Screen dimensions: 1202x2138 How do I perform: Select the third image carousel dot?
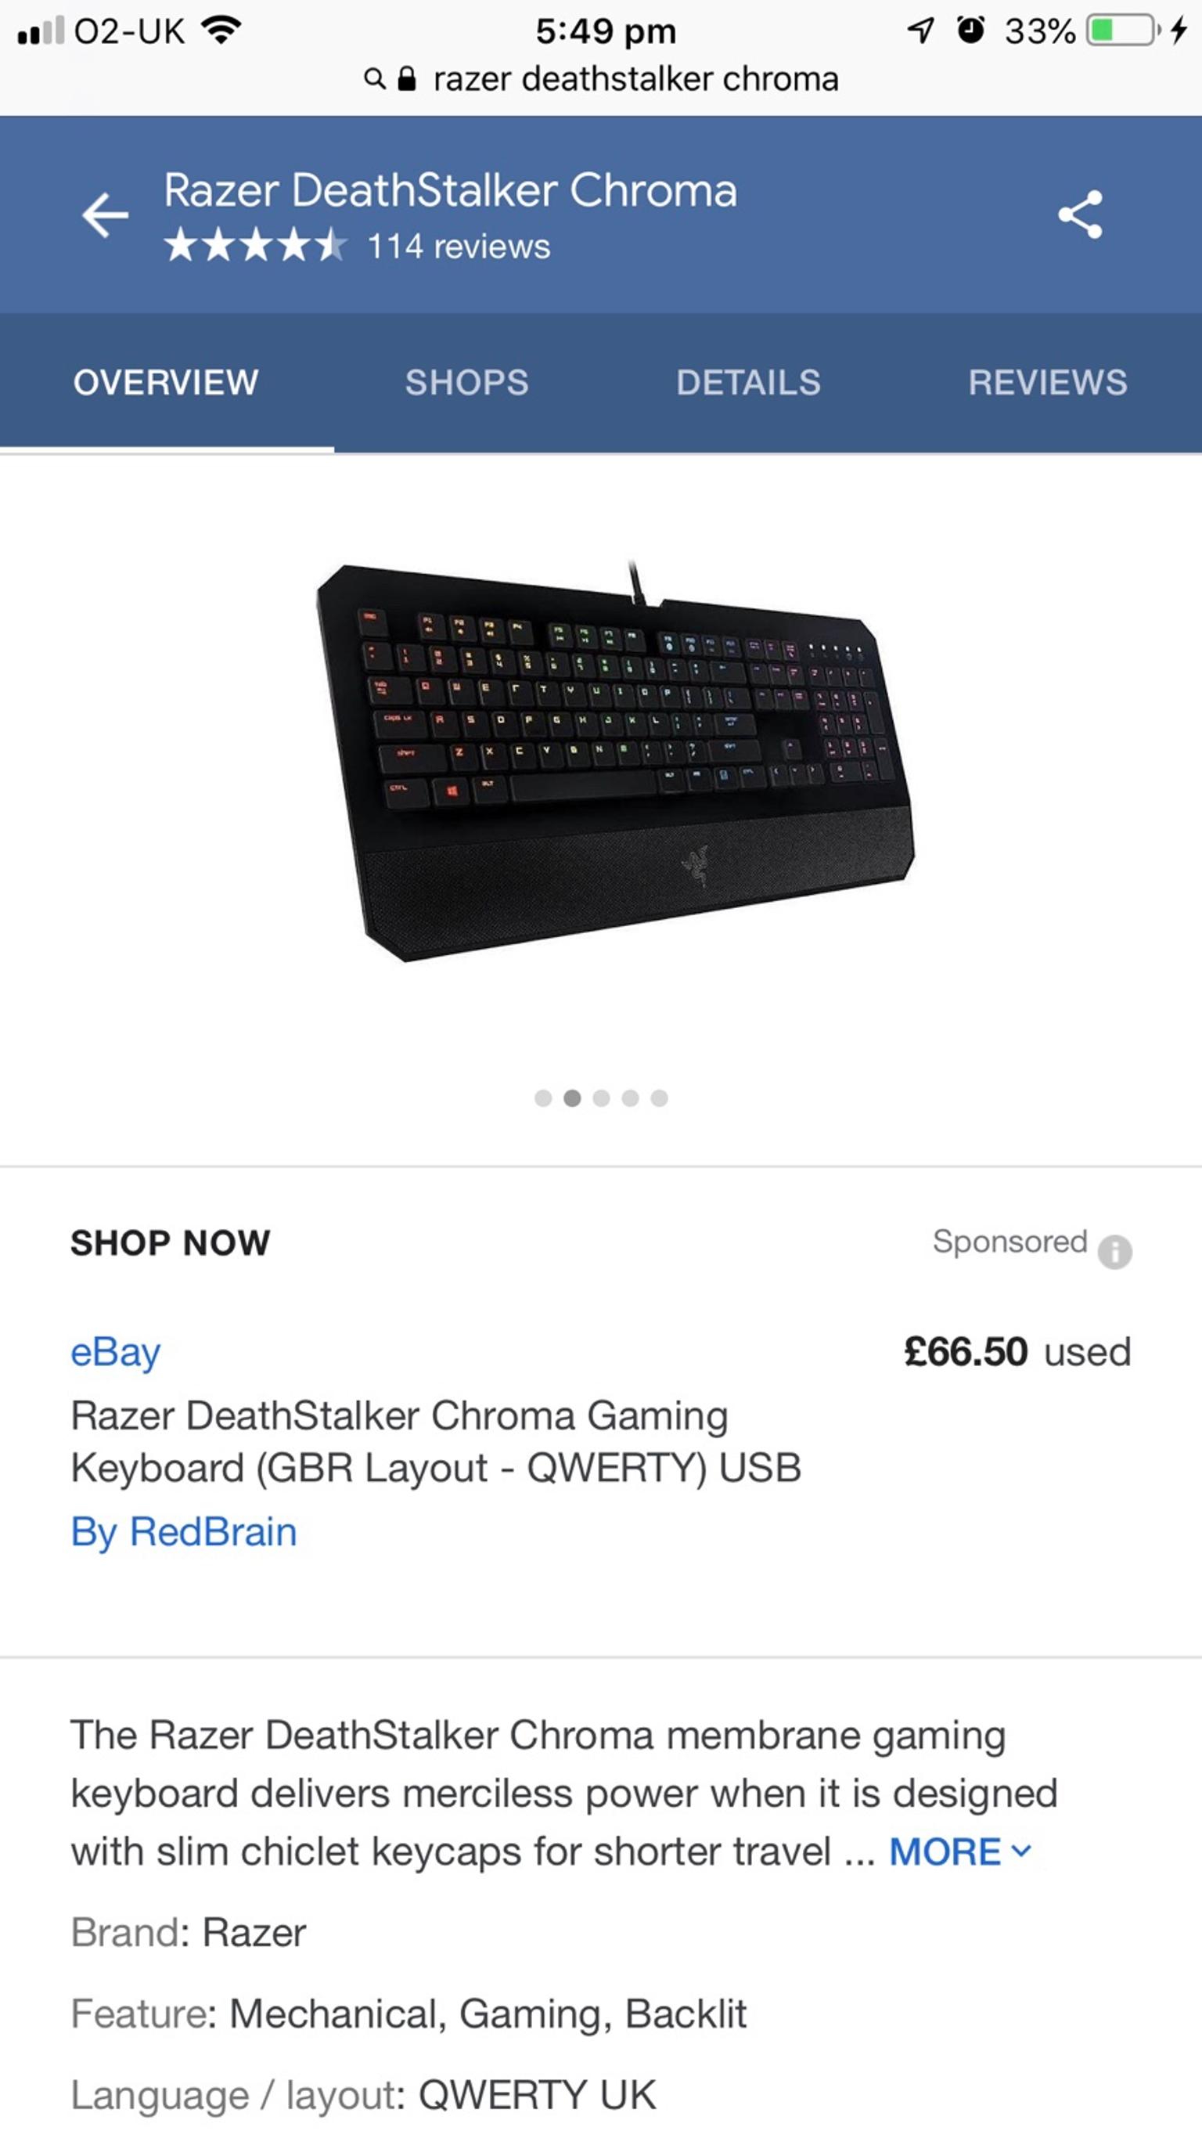click(x=602, y=1098)
